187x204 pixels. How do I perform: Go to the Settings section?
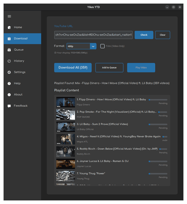(20, 72)
